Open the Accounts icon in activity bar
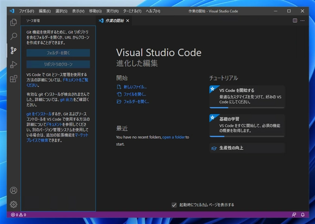315x224 pixels. click(13, 190)
